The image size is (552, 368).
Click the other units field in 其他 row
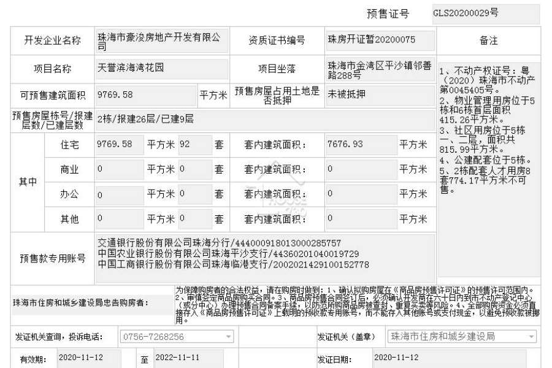click(196, 219)
